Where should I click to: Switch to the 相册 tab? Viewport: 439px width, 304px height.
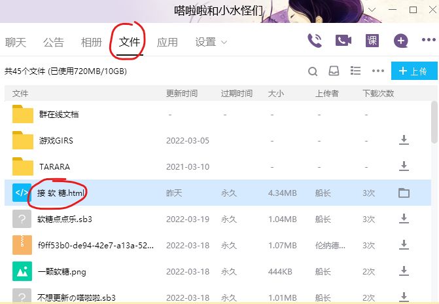[92, 43]
